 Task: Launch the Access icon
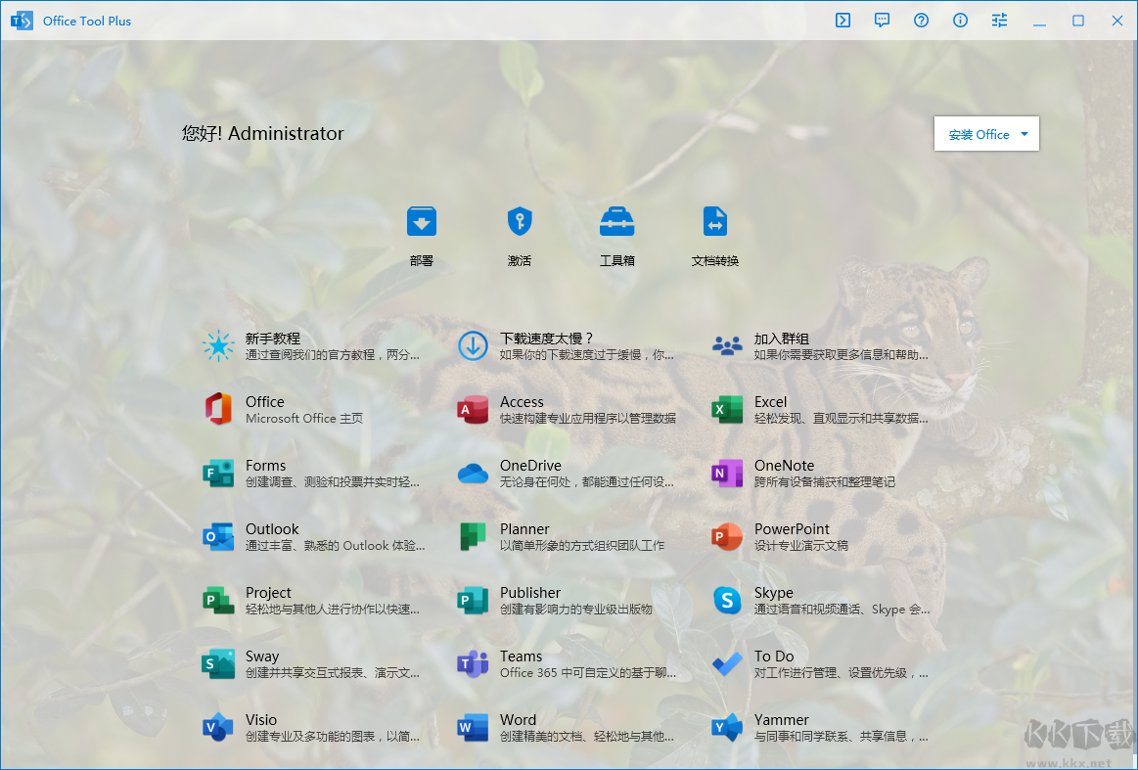[474, 409]
